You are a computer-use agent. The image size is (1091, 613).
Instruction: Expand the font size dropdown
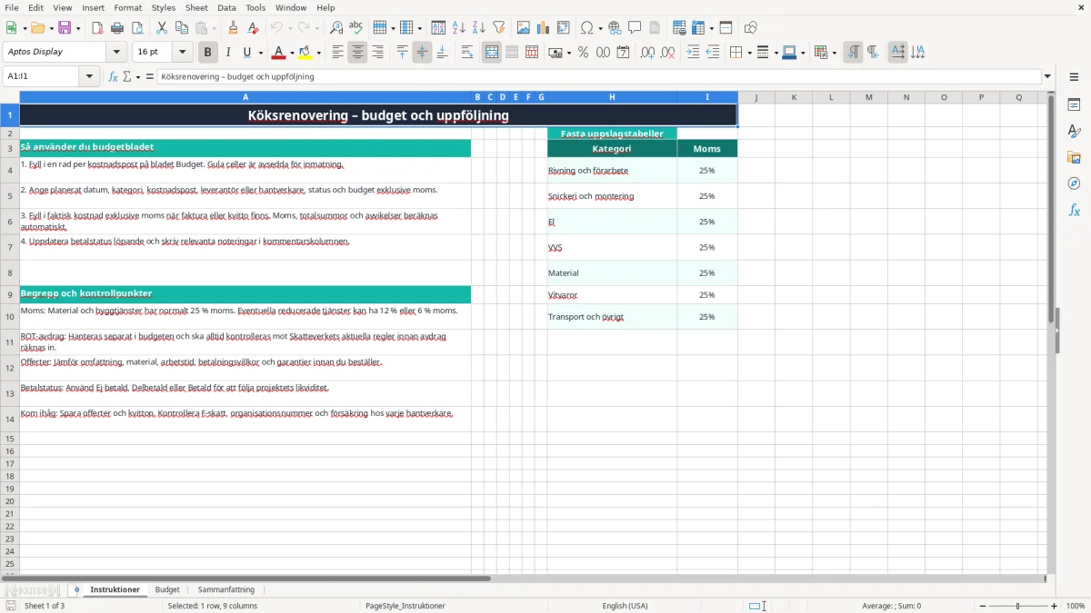click(183, 53)
